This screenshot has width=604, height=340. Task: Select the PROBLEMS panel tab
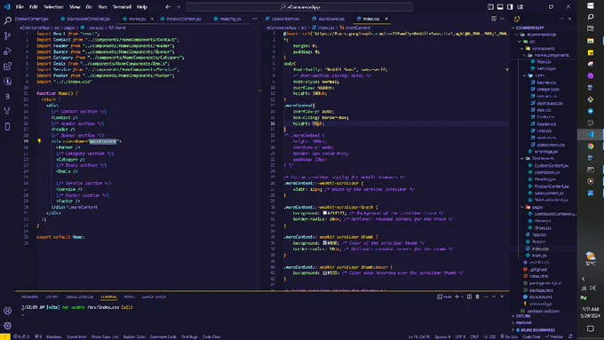tap(29, 297)
